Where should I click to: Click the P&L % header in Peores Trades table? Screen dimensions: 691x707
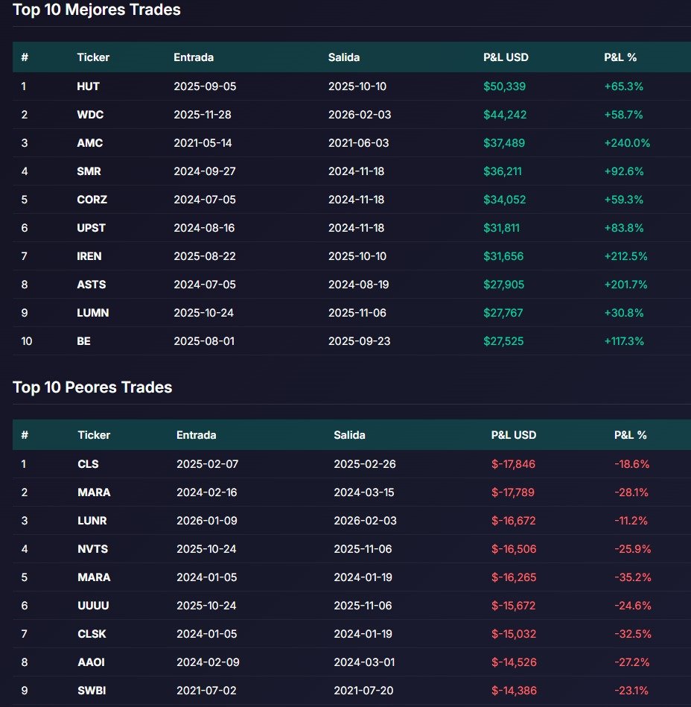click(630, 435)
